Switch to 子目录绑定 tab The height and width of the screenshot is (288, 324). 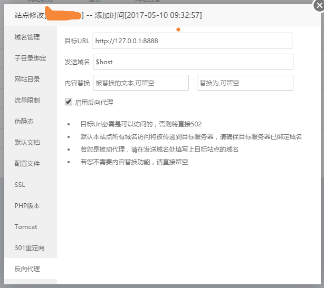tap(31, 58)
